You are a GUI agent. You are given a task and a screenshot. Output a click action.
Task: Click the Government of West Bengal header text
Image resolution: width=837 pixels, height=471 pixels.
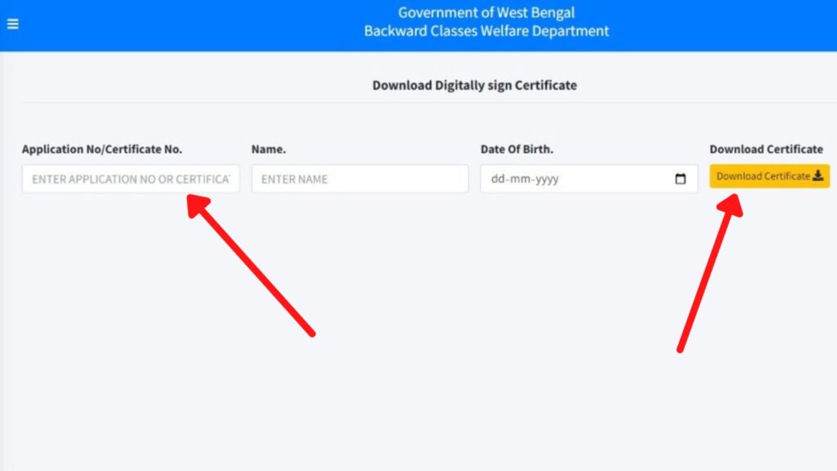(486, 12)
